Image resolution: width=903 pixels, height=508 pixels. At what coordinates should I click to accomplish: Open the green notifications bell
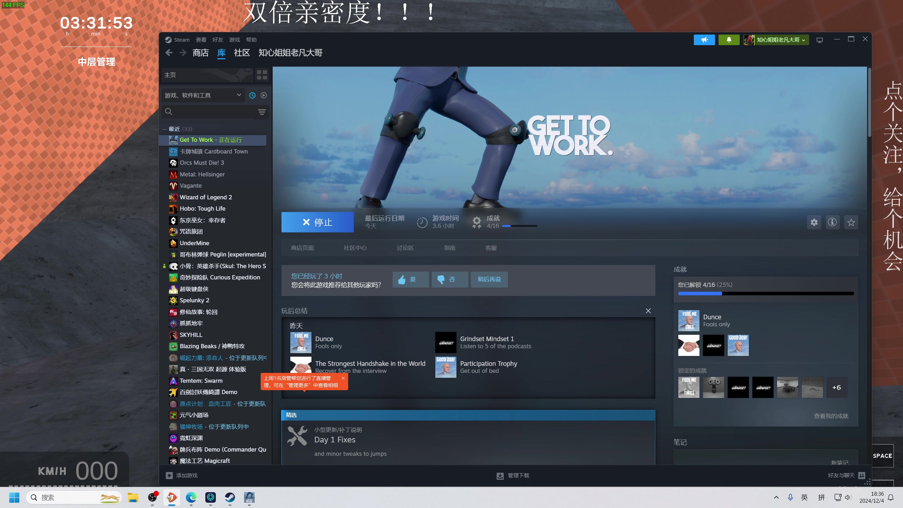tap(729, 40)
